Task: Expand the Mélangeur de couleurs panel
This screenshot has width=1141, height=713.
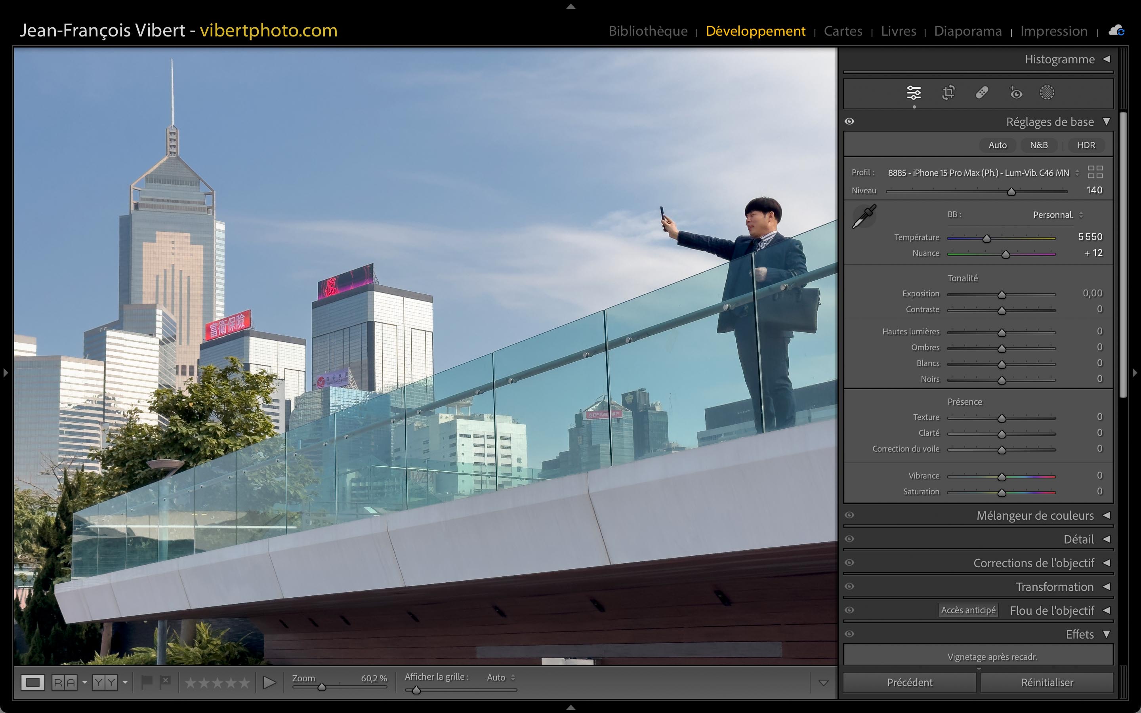Action: point(1106,515)
